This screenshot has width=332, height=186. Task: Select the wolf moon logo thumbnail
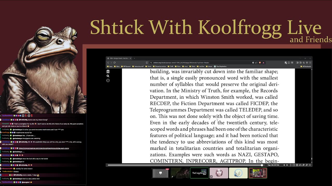click(238, 173)
